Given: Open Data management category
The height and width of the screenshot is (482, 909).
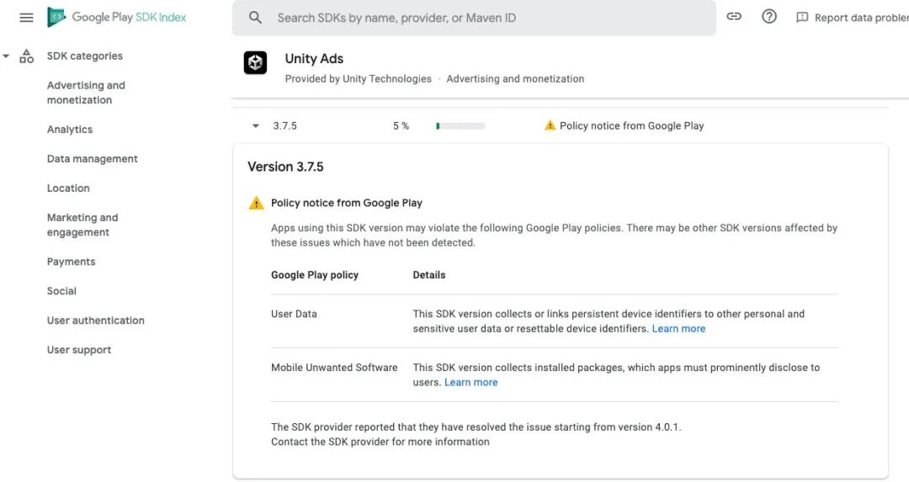Looking at the screenshot, I should (x=93, y=159).
